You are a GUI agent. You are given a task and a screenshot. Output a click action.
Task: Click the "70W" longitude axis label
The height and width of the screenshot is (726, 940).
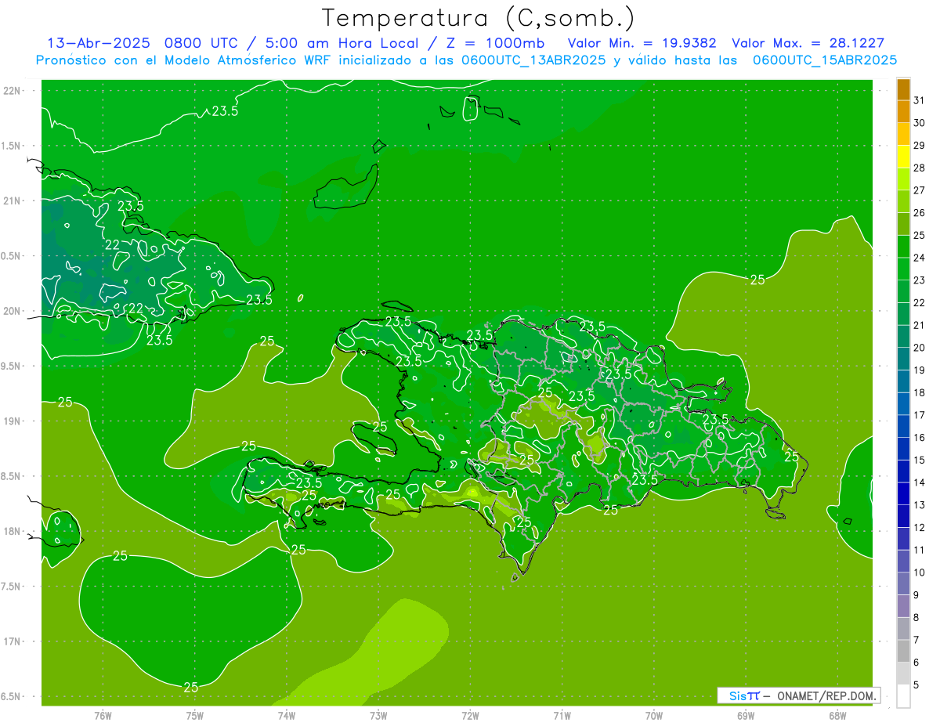pyautogui.click(x=654, y=716)
